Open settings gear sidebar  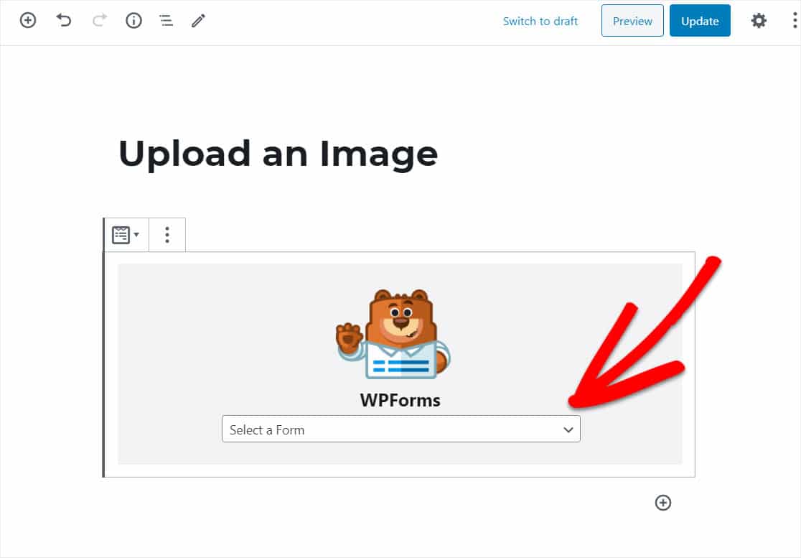759,20
